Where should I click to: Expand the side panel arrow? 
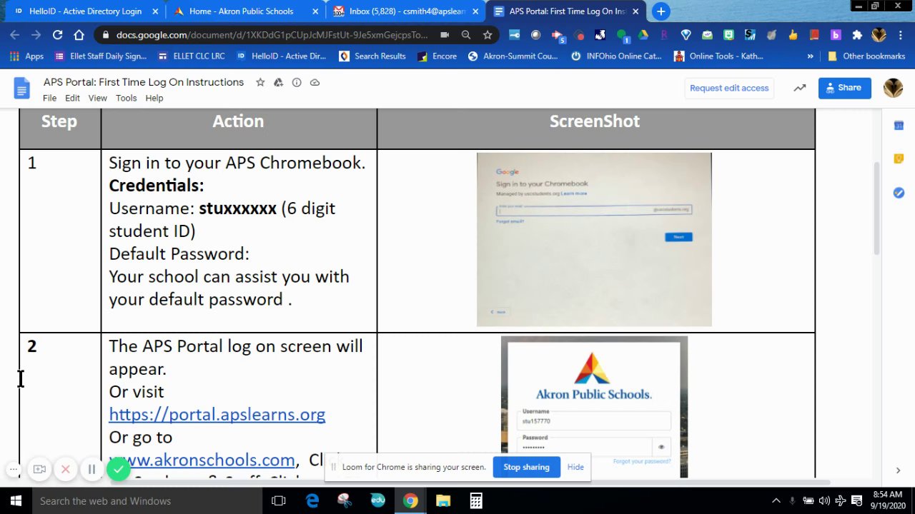pyautogui.click(x=899, y=470)
